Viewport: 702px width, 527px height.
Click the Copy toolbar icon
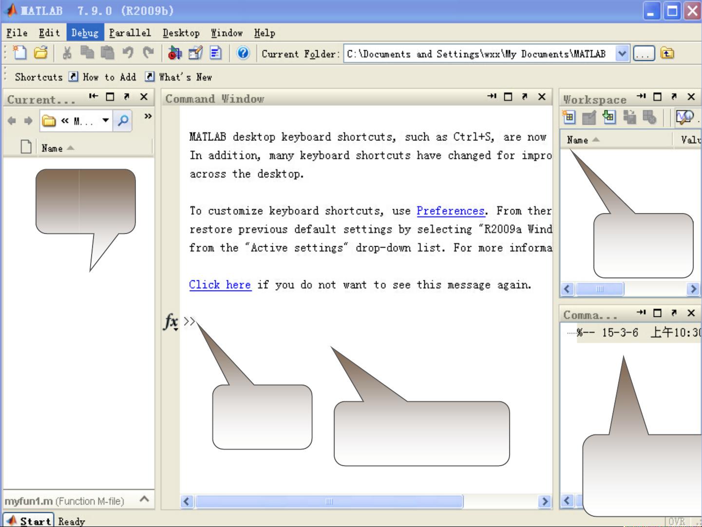click(x=87, y=53)
